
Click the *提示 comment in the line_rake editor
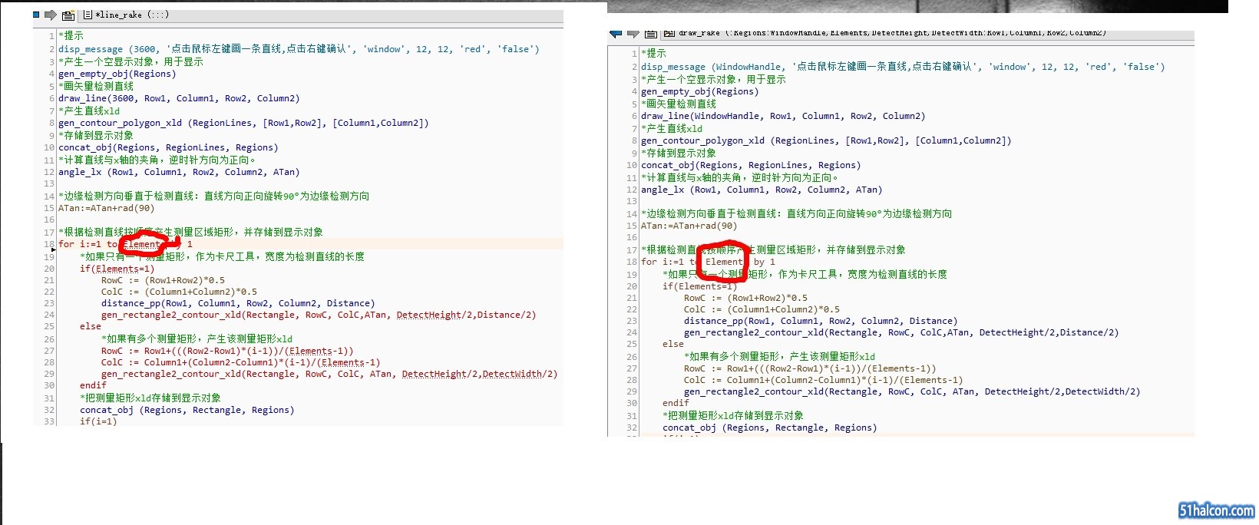pyautogui.click(x=71, y=35)
